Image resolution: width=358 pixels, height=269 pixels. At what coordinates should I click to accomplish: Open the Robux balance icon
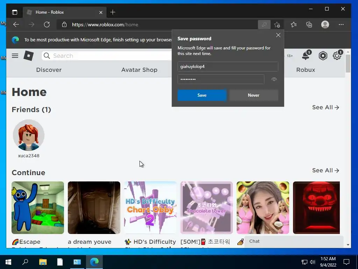323,56
